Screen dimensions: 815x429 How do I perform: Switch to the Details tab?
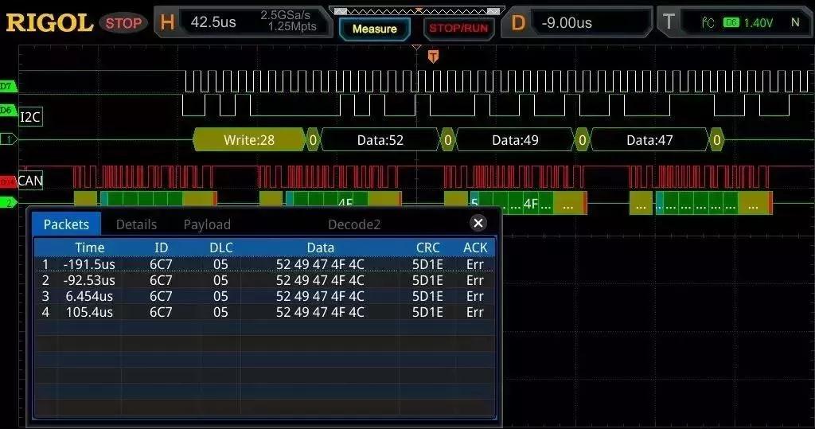[136, 224]
